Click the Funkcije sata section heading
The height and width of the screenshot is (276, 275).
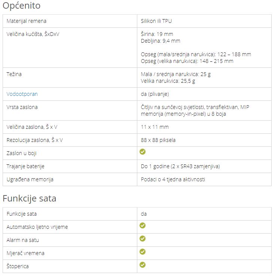30,198
